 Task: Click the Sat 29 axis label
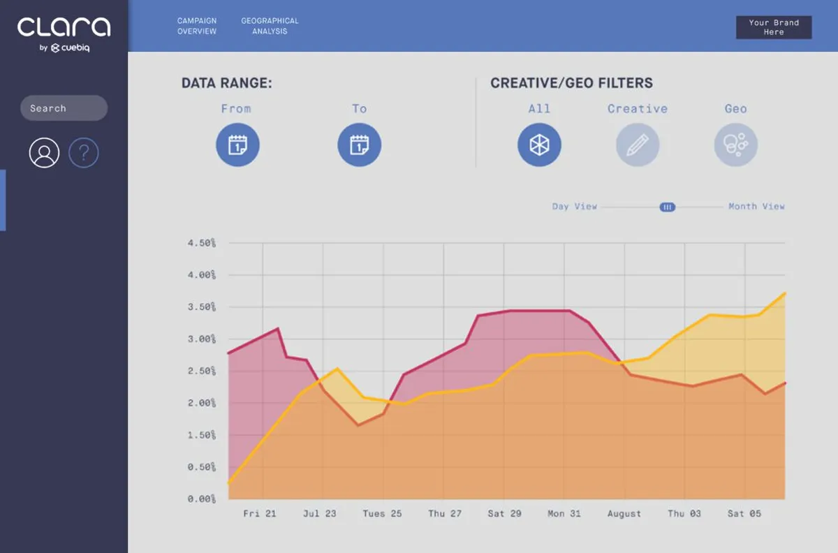tap(504, 513)
